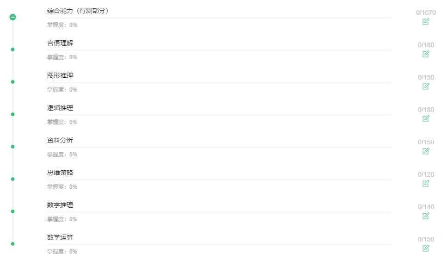
Task: Open the practice icon for 数学运算
Action: click(x=426, y=248)
